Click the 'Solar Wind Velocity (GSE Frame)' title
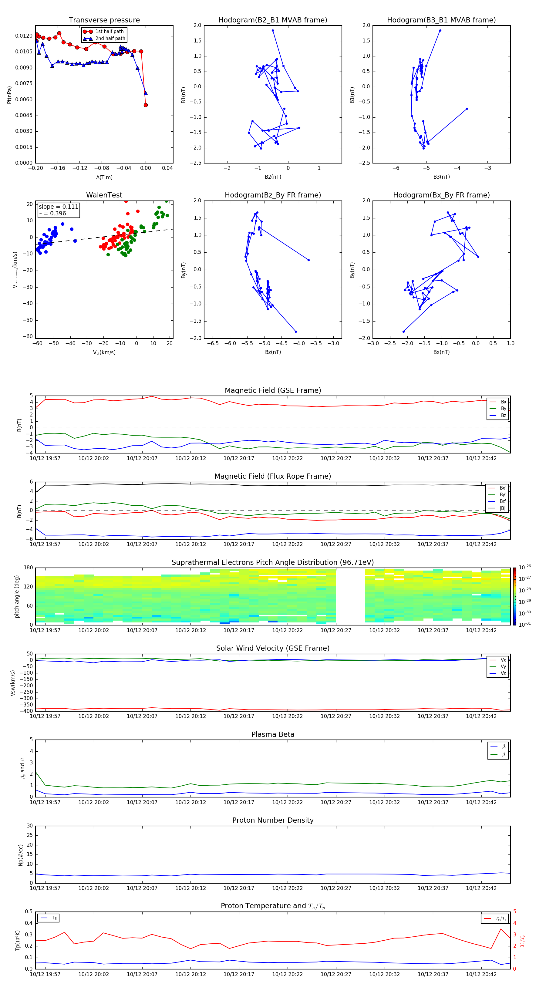This screenshot has height=1001, width=546. point(273,648)
